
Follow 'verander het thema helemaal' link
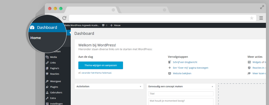[96, 73]
